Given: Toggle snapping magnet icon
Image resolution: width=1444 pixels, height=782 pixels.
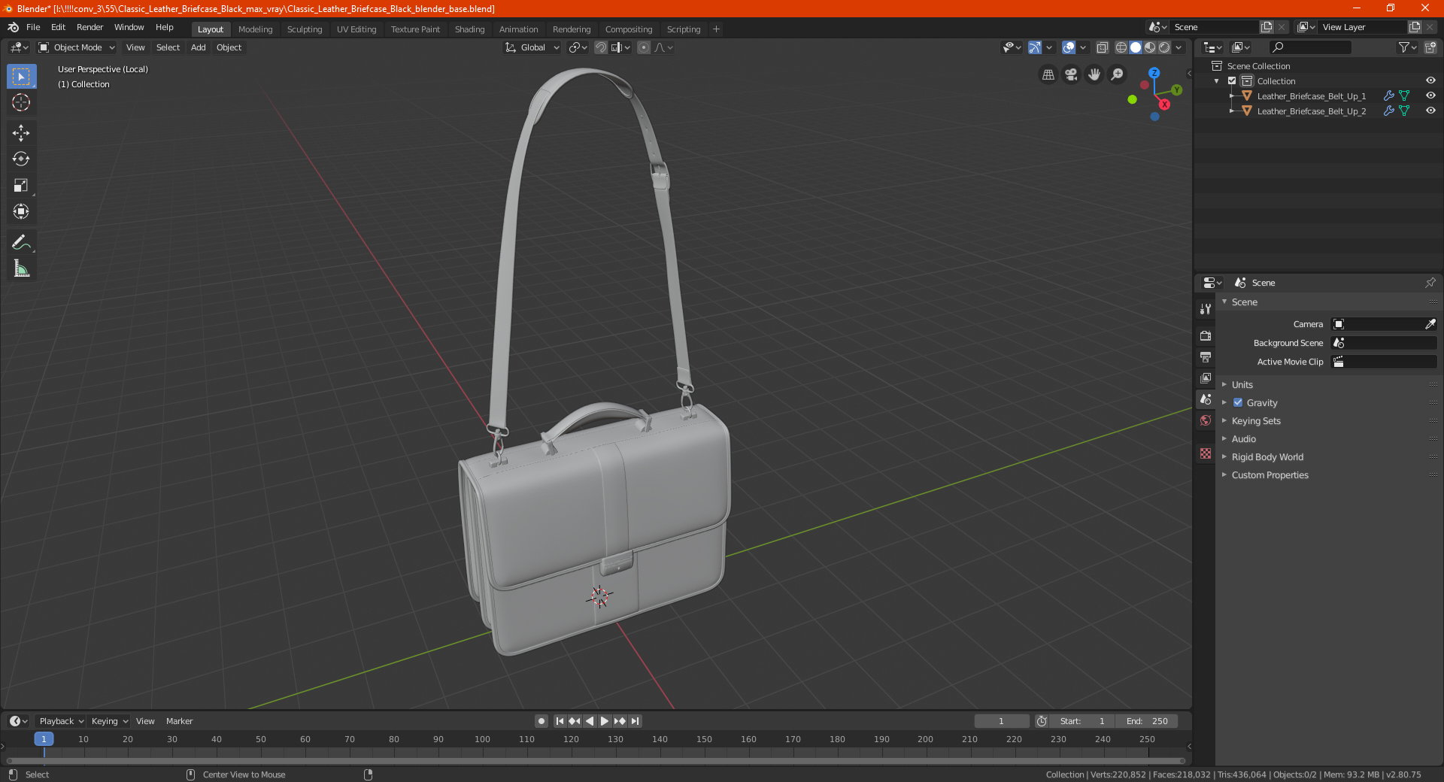Looking at the screenshot, I should coord(601,47).
